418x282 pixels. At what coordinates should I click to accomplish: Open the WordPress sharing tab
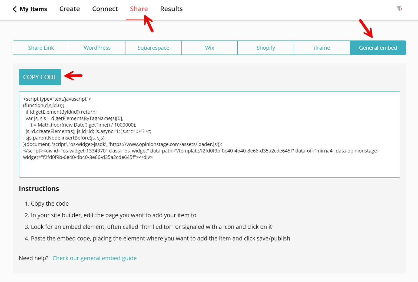click(97, 47)
